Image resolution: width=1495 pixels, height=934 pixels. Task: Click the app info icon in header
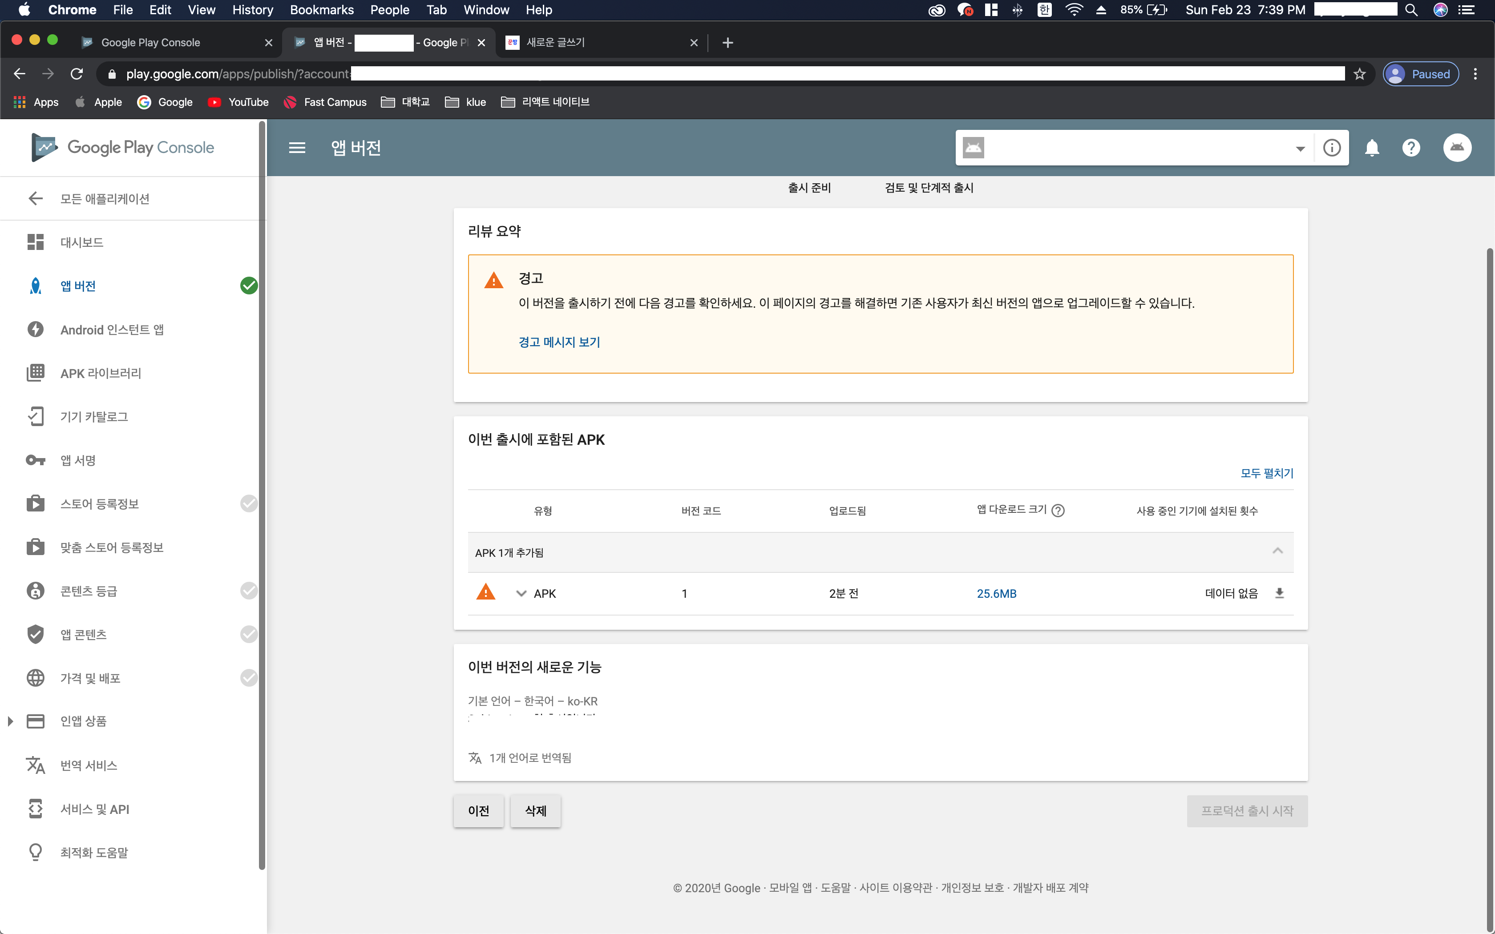[1331, 148]
